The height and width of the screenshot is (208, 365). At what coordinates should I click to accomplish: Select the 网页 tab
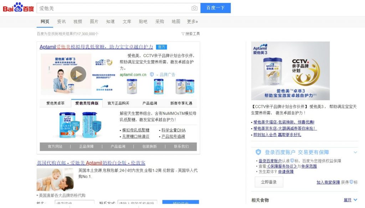[45, 21]
